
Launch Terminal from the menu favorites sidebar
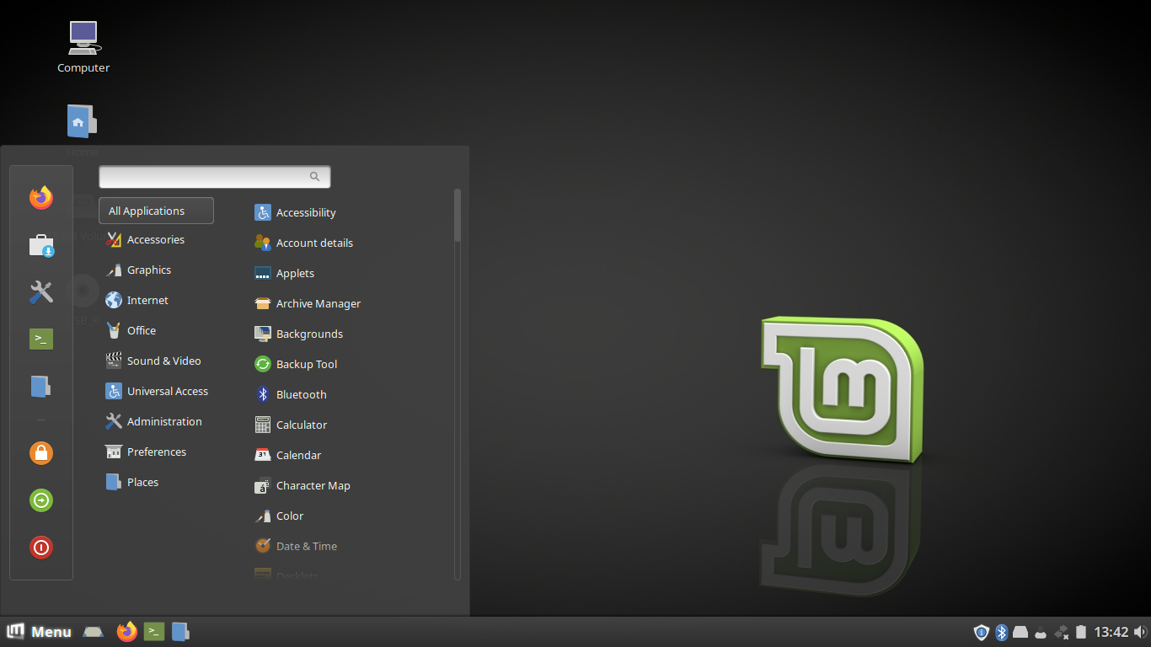point(41,340)
